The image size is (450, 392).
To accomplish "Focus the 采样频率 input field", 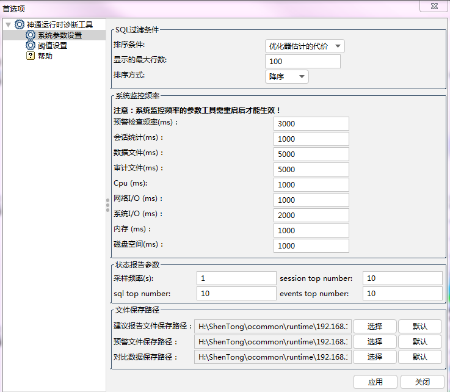I will pos(236,278).
